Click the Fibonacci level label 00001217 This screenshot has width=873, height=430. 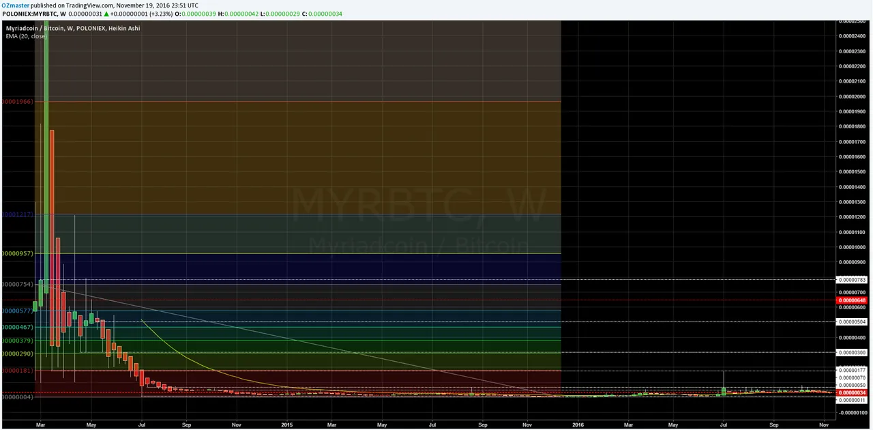click(16, 214)
